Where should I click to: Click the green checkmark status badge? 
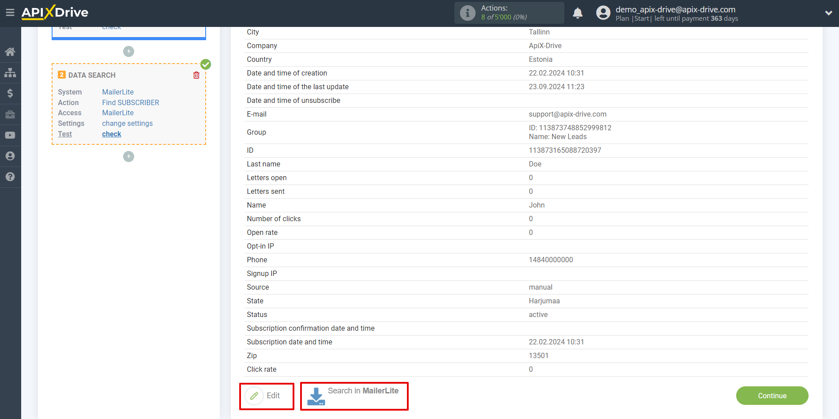pyautogui.click(x=206, y=64)
